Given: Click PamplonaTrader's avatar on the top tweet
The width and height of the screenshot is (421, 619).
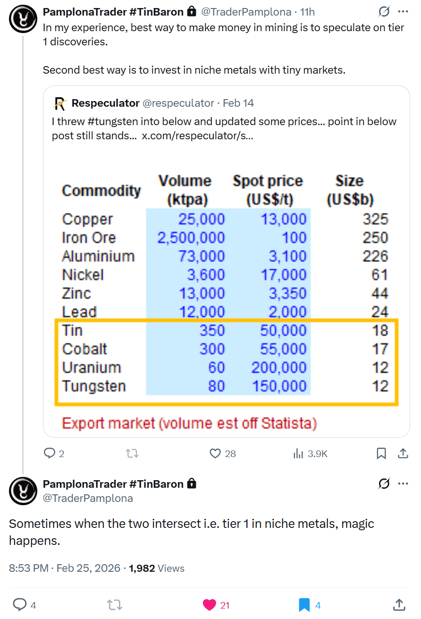Looking at the screenshot, I should click(x=23, y=18).
